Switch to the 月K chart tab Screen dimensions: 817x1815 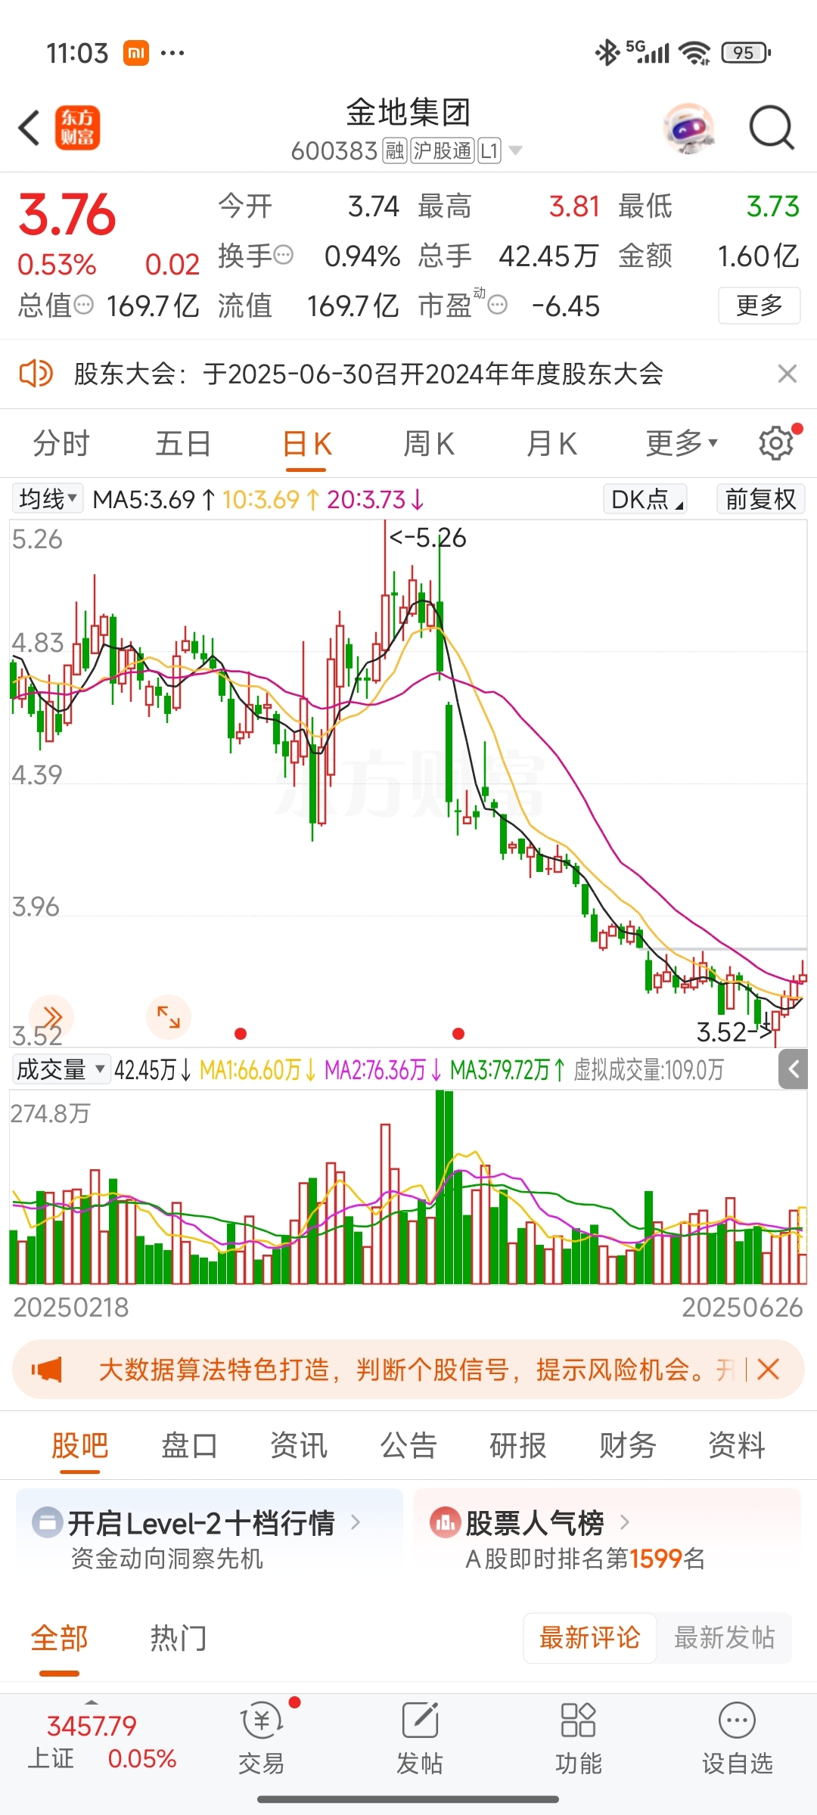[551, 443]
